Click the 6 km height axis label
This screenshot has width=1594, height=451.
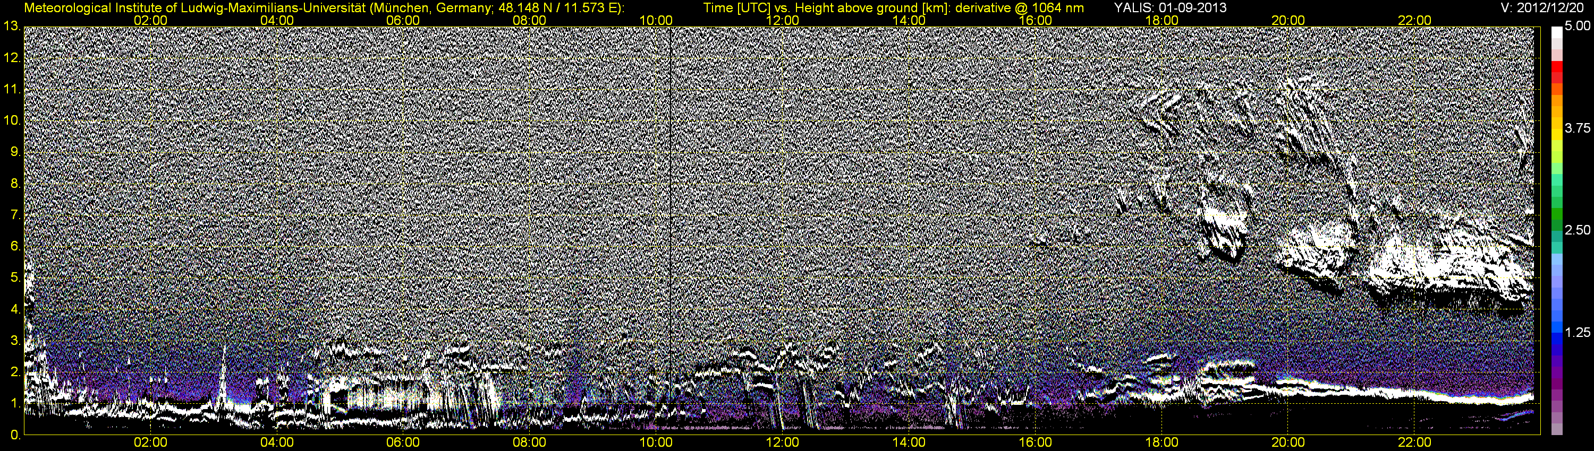tap(15, 247)
